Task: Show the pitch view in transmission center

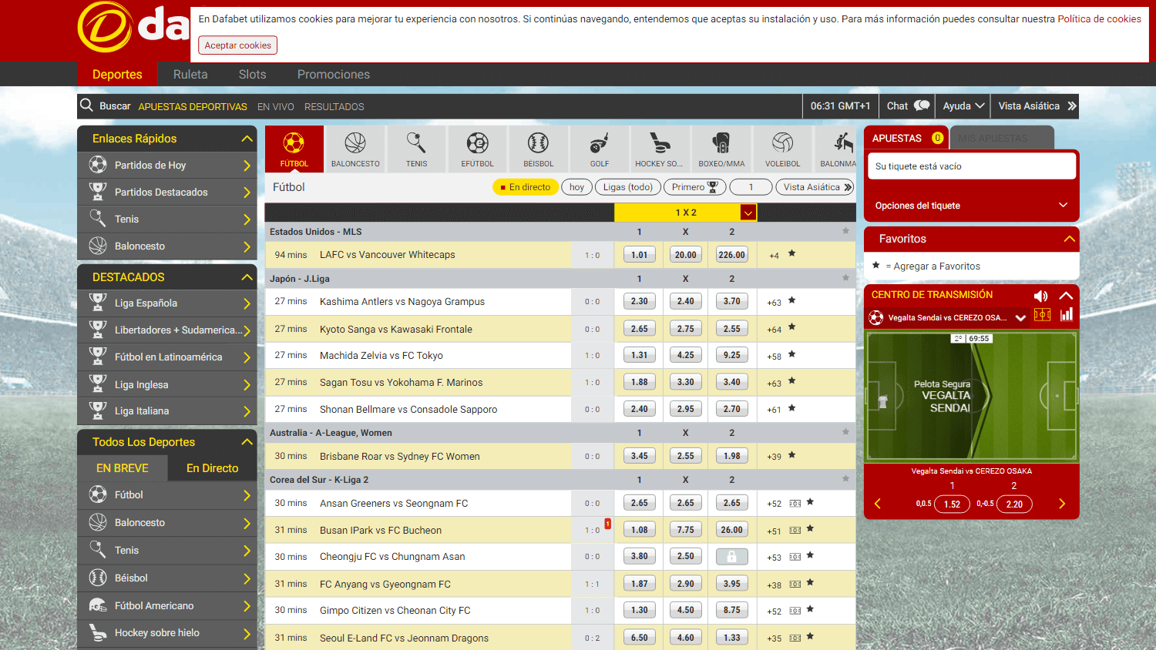Action: pos(1042,315)
